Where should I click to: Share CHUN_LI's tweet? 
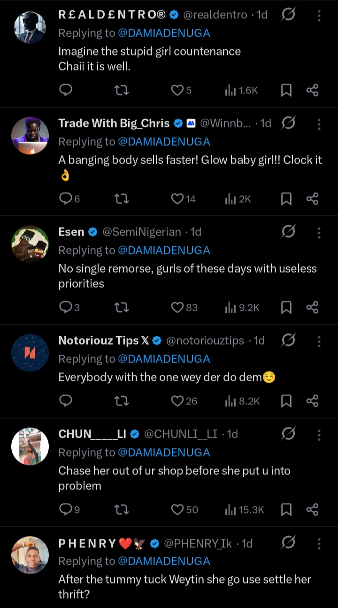(312, 509)
